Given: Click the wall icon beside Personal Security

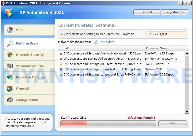Looking at the screenshot, I should point(10,66).
